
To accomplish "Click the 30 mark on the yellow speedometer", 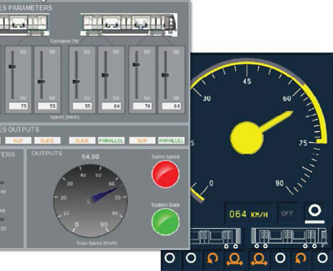I will pos(206,98).
